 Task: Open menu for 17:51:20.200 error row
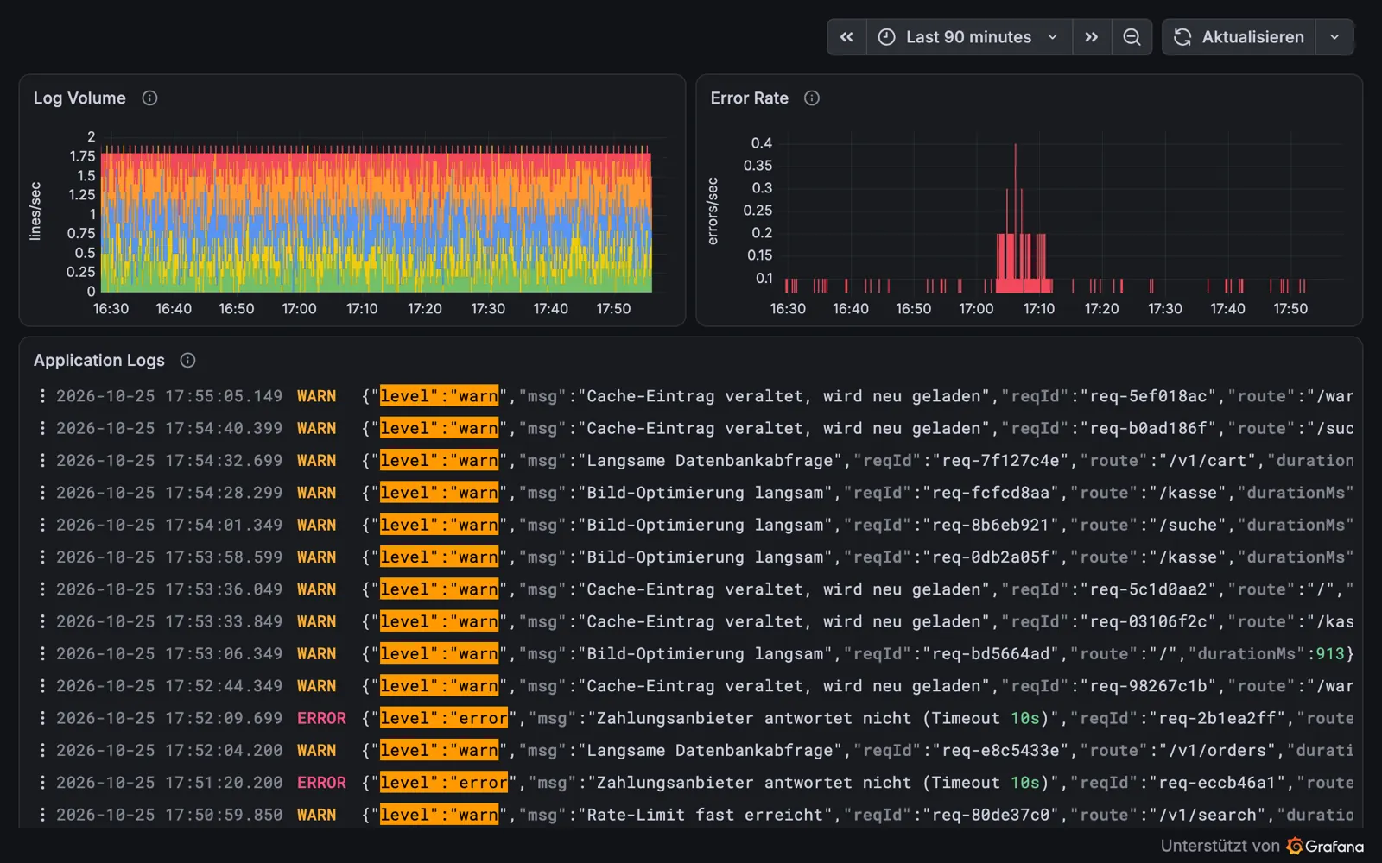click(x=42, y=783)
